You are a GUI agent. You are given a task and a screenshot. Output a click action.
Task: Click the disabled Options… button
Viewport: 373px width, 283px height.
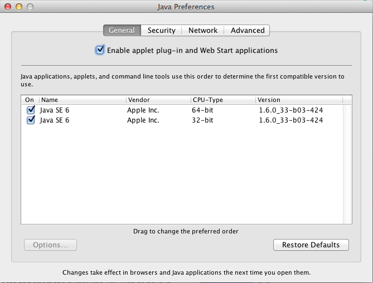click(x=50, y=245)
